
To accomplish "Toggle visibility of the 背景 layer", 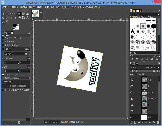I will tap(132, 117).
